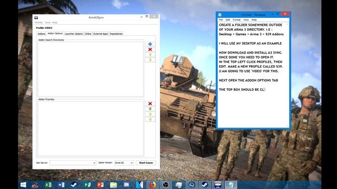
Task: Open Discord from the taskbar
Action: click(x=126, y=185)
